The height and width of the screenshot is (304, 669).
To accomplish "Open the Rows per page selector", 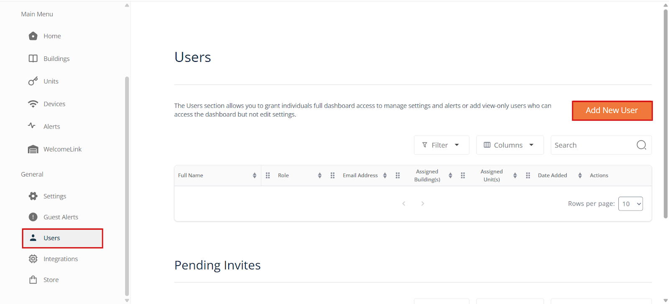I will [x=630, y=204].
